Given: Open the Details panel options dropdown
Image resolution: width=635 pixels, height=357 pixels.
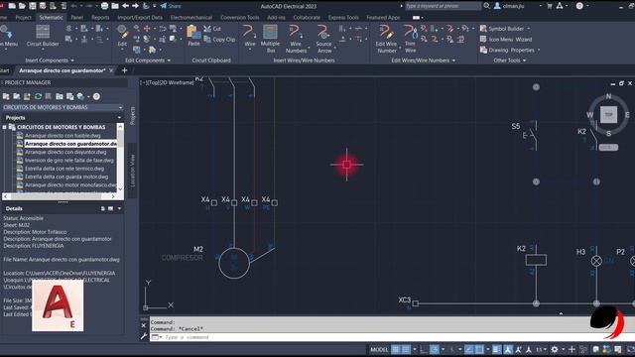Looking at the screenshot, I should click(x=119, y=209).
